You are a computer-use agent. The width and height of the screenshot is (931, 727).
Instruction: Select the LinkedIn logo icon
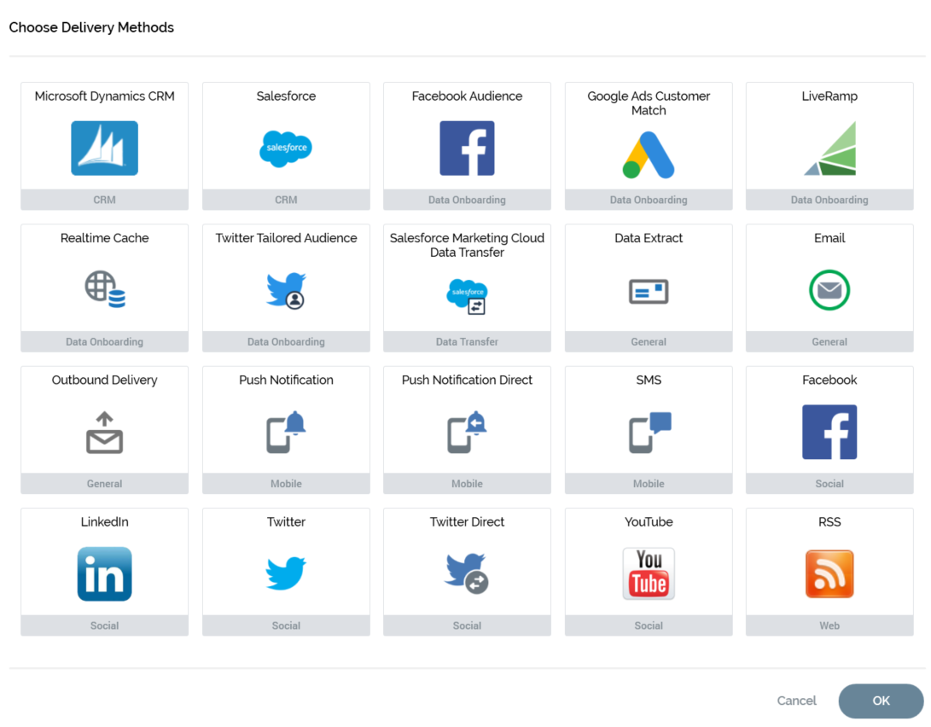[x=104, y=574]
